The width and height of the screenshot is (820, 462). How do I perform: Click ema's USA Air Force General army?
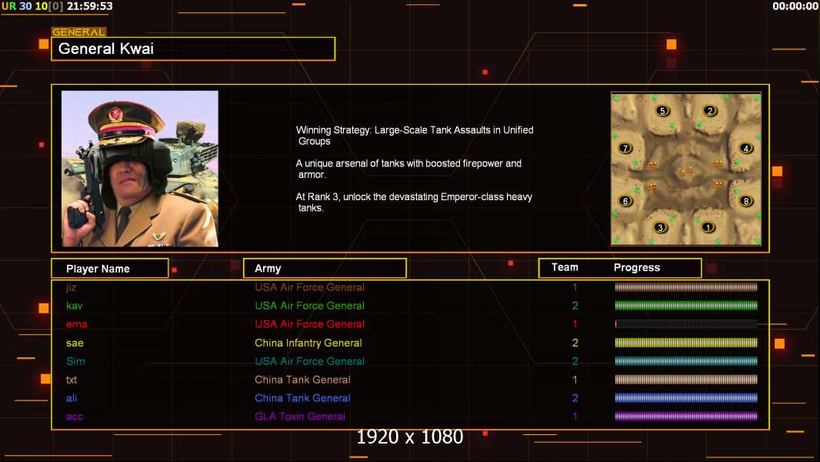[309, 324]
